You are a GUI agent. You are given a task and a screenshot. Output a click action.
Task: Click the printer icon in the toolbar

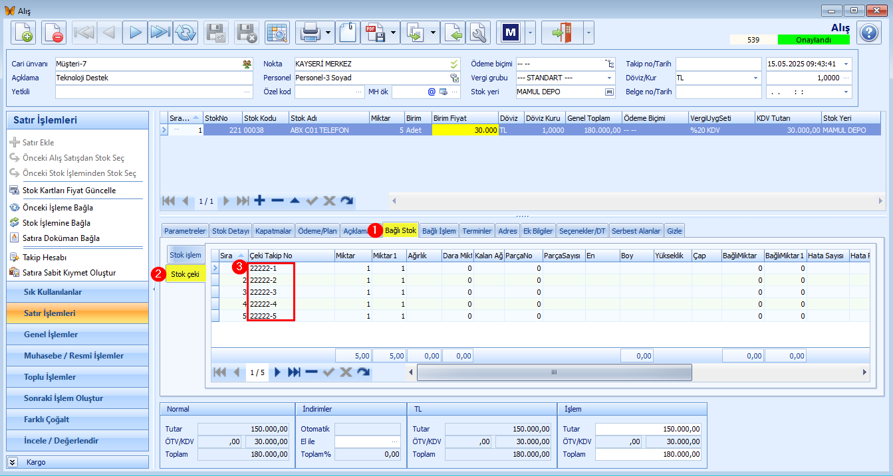310,33
